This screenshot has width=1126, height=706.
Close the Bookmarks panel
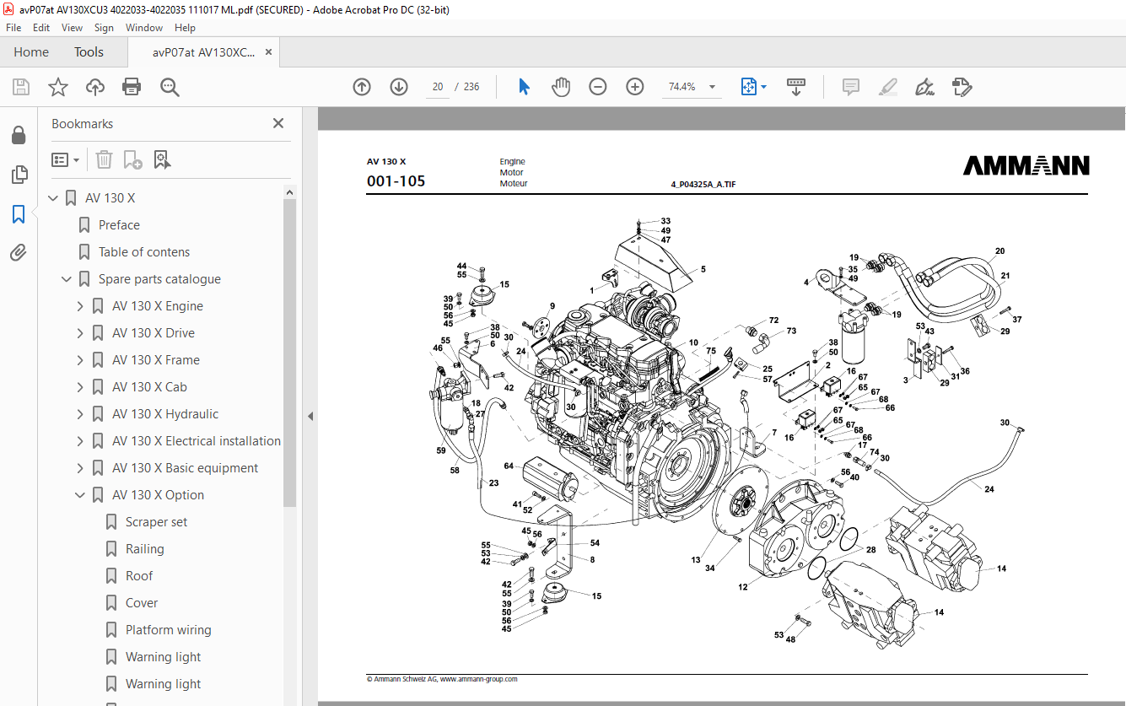pyautogui.click(x=278, y=123)
